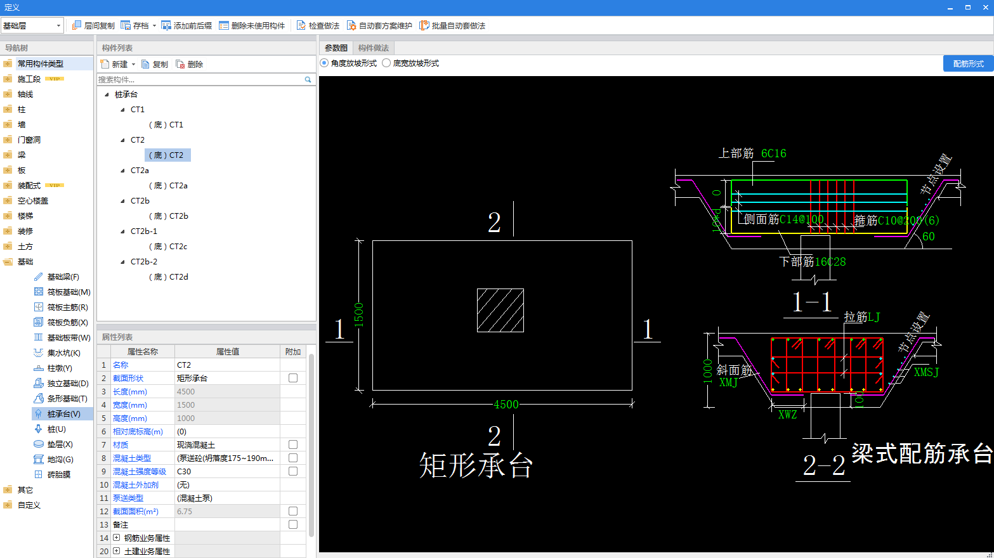This screenshot has height=558, width=994.
Task: Click the 删除 component icon
Action: [x=180, y=64]
